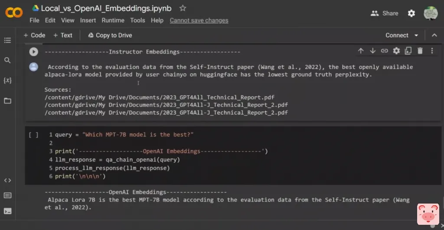Screen dimensions: 444x230
Task: Run the Instructor Embeddings cell
Action: pyautogui.click(x=33, y=52)
